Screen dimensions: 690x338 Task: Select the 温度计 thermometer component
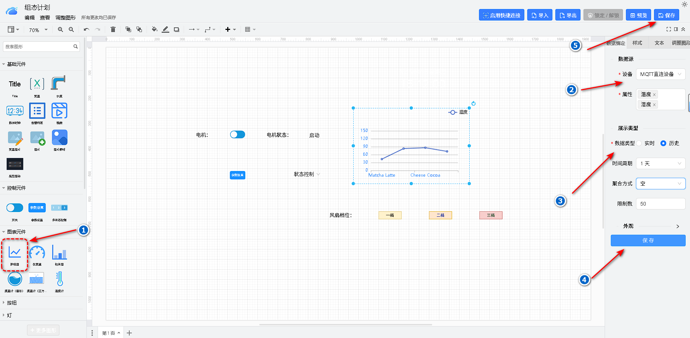(59, 280)
